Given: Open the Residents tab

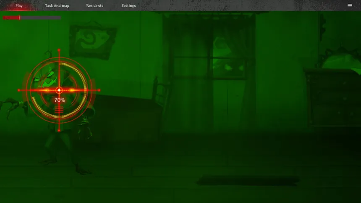Looking at the screenshot, I should click(94, 5).
